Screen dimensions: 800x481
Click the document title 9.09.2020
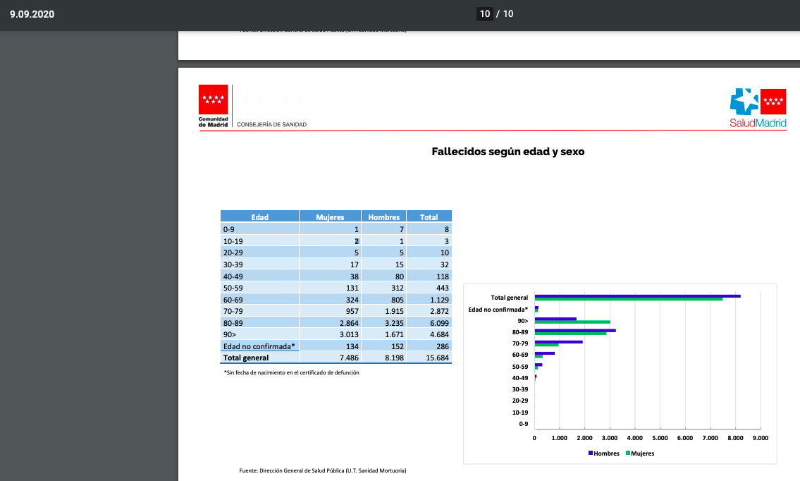[32, 14]
